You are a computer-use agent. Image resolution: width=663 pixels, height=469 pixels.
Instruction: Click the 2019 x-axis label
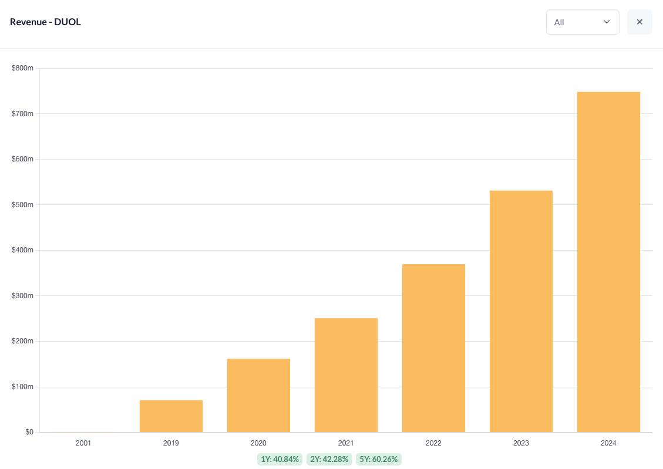click(x=171, y=443)
